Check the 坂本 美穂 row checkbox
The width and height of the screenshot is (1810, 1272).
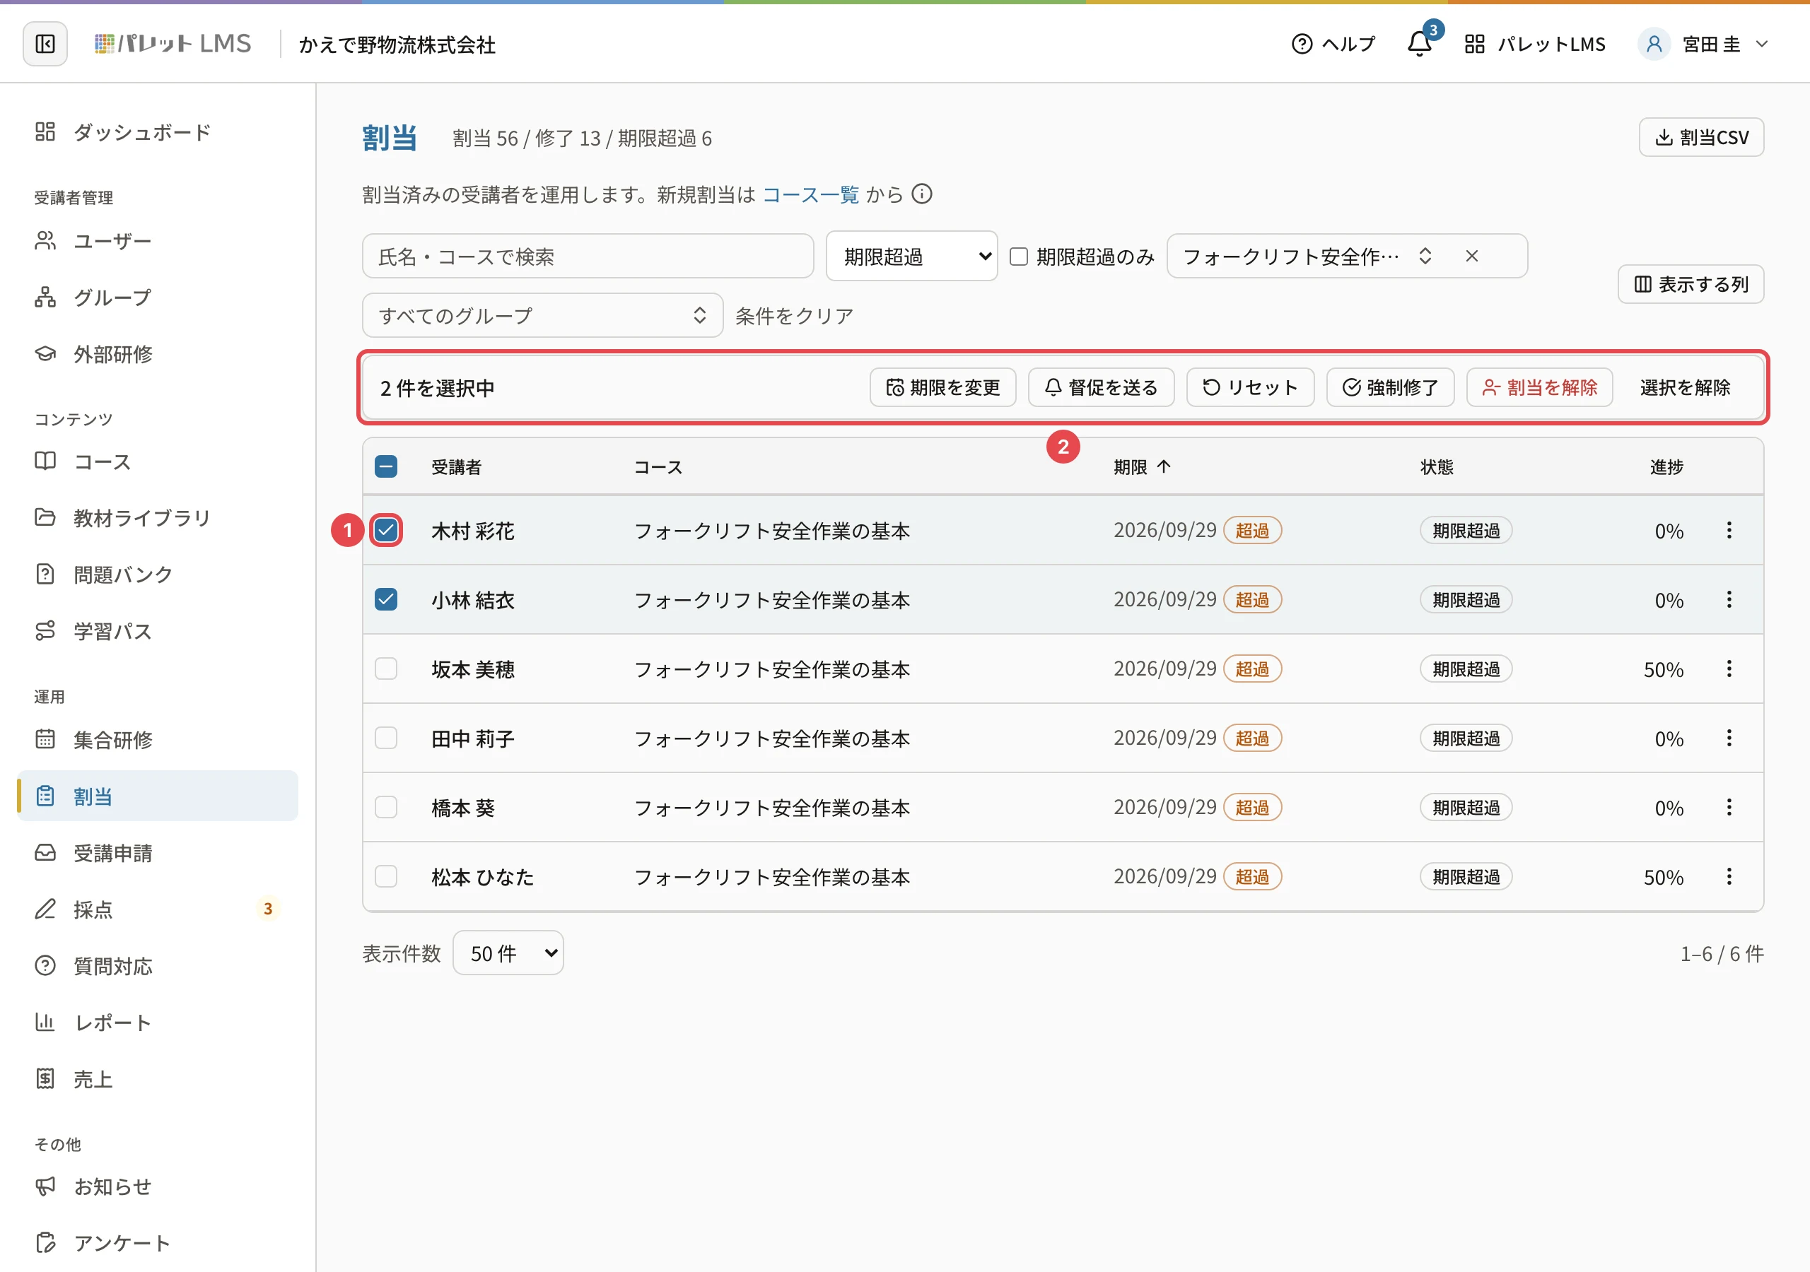click(x=386, y=669)
